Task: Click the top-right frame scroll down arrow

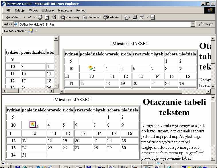Action: [x=213, y=86]
